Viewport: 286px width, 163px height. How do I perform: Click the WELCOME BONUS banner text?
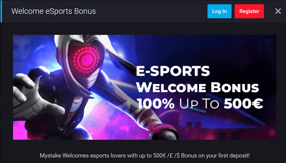coord(197,87)
